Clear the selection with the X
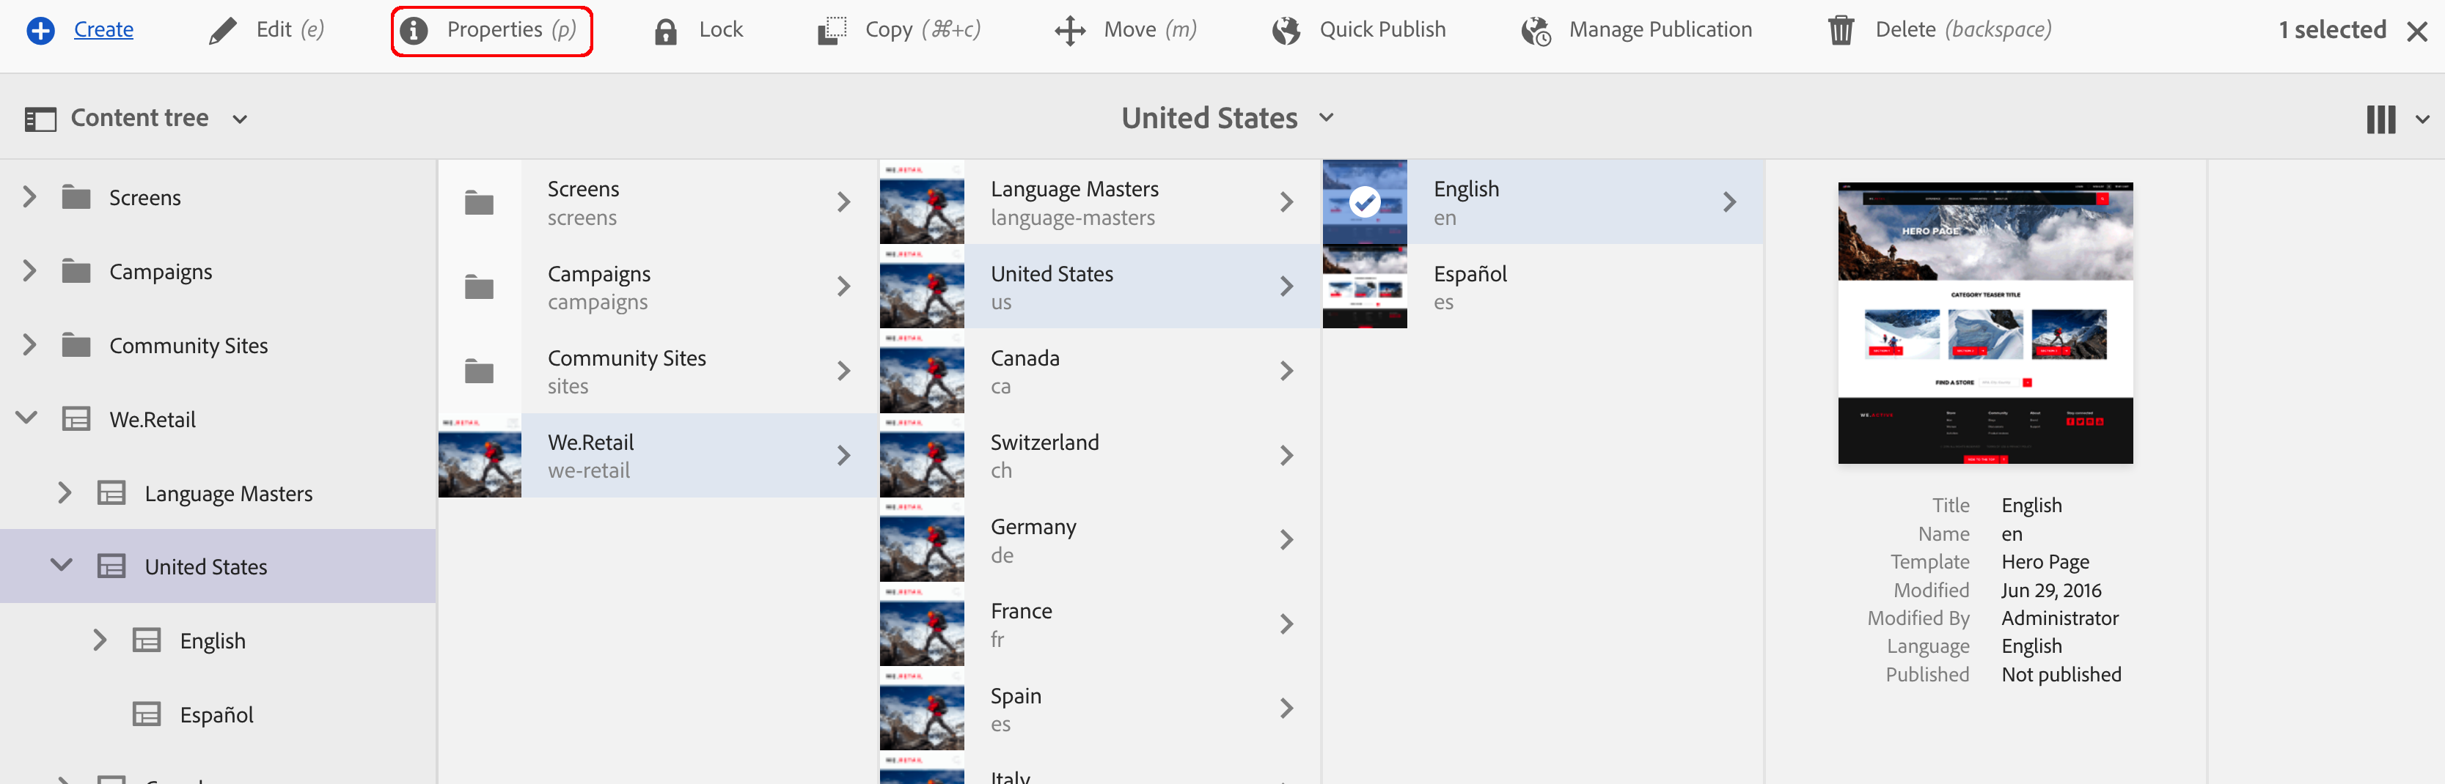The image size is (2445, 784). pyautogui.click(x=2416, y=32)
